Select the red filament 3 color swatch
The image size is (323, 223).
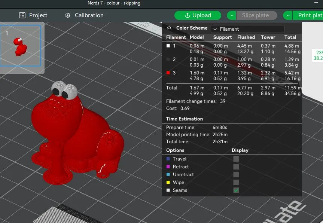coord(168,73)
